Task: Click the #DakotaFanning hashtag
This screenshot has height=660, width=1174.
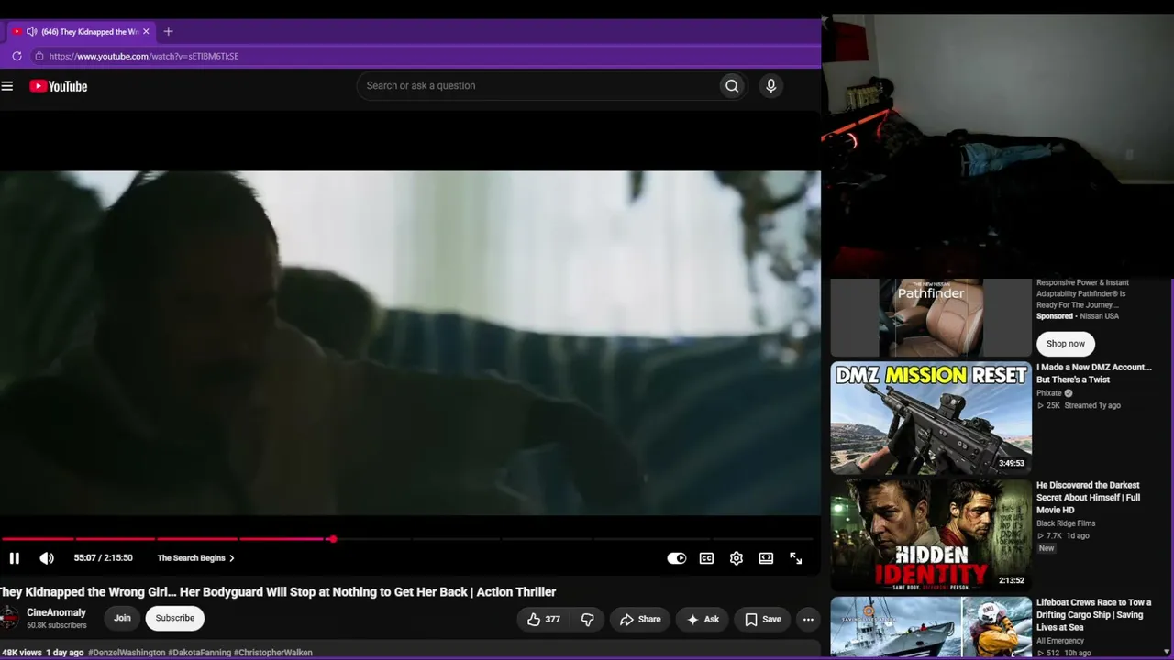Action: tap(199, 653)
